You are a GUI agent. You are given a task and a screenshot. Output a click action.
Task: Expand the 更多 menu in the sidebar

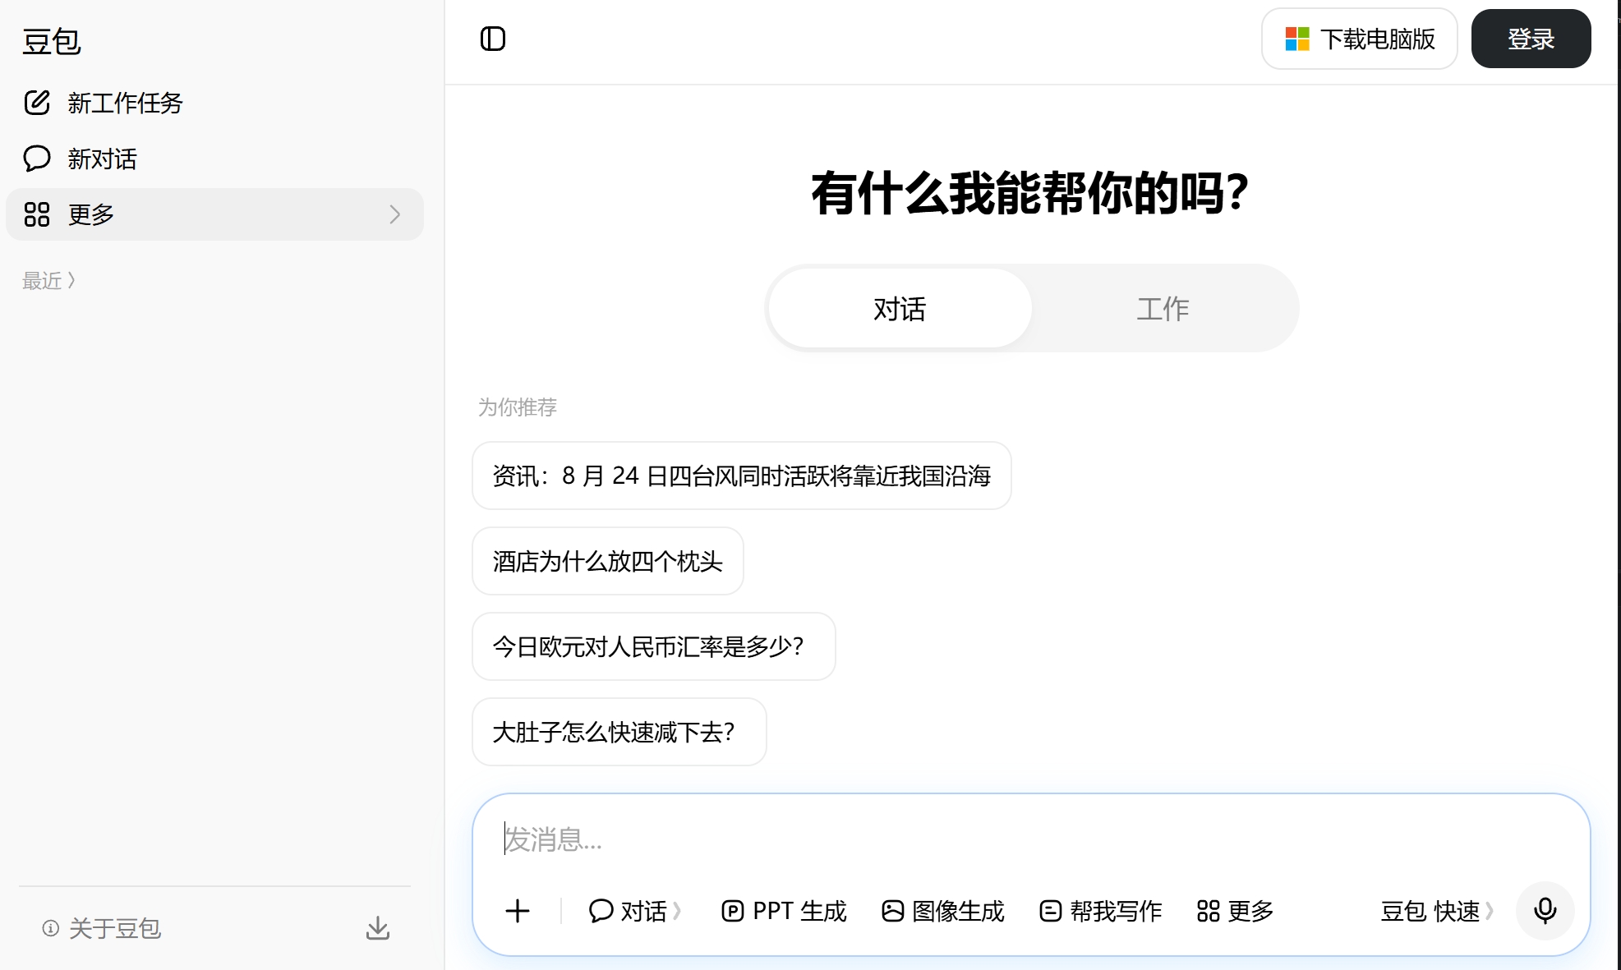click(215, 214)
